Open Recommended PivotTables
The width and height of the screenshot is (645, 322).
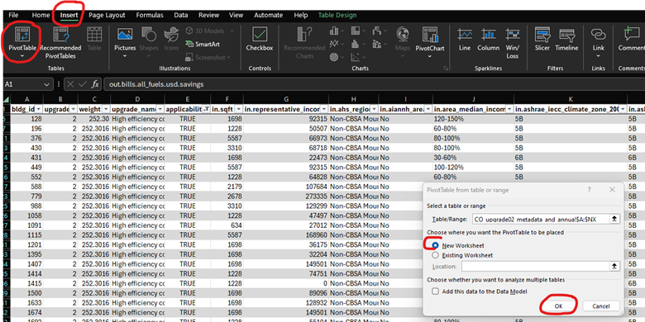[x=60, y=43]
